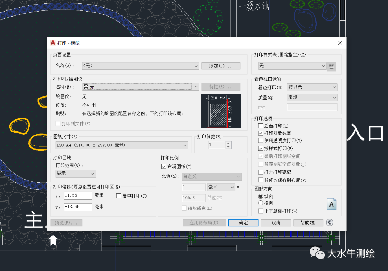Click the portrait orientation page icon
388x271 pixels.
(x=331, y=204)
